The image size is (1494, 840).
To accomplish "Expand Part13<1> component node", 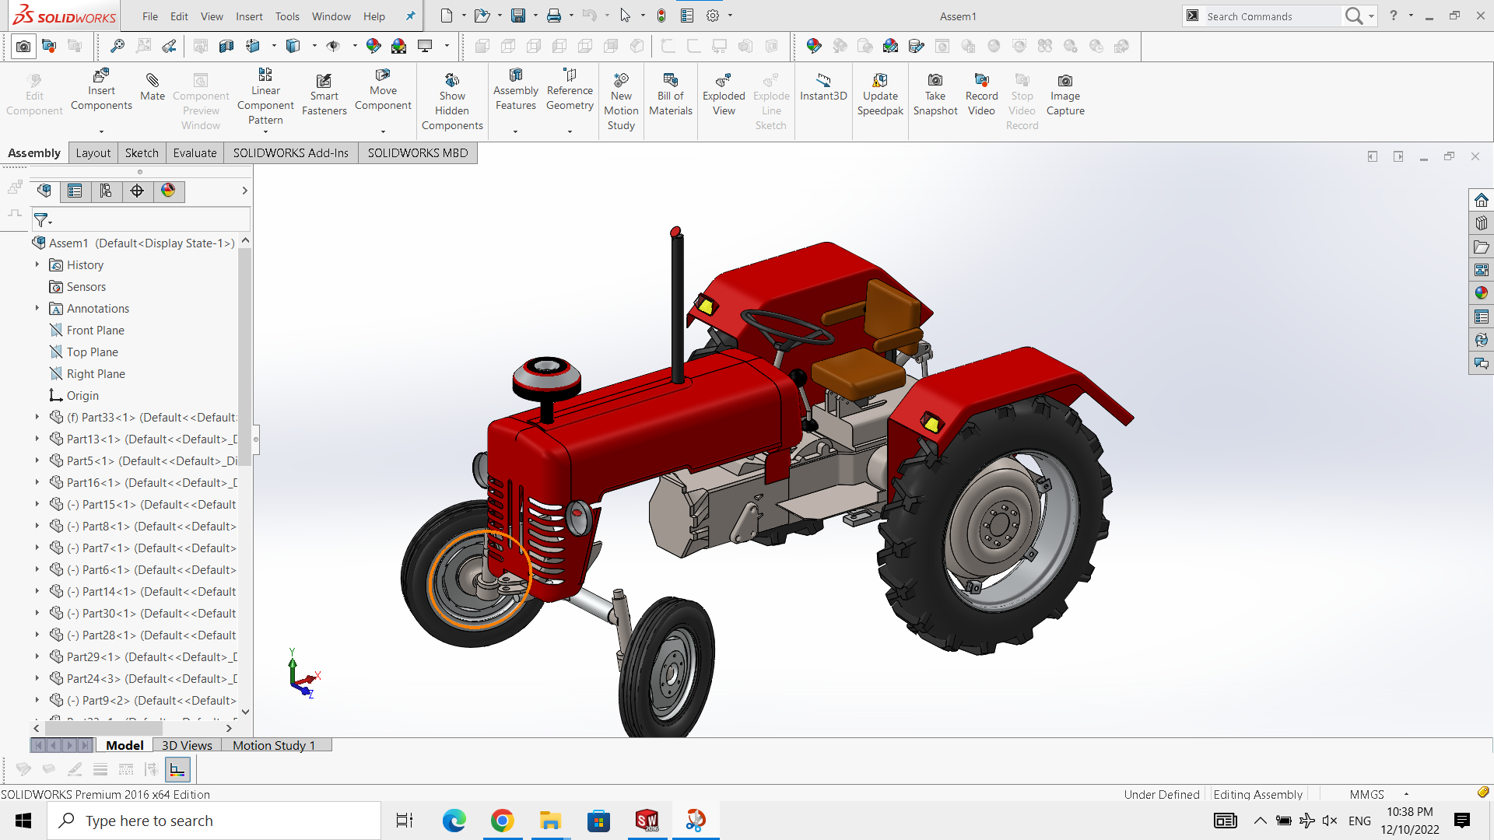I will [x=37, y=439].
